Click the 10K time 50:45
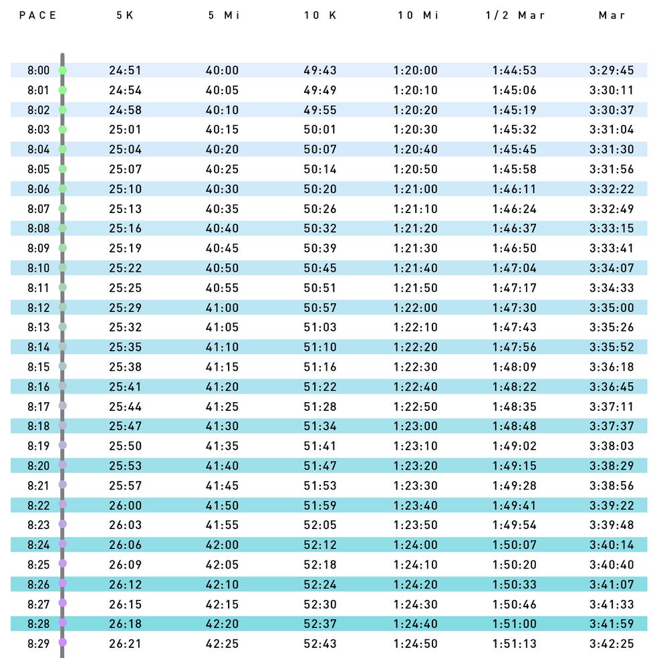This screenshot has height=658, width=655. point(320,268)
